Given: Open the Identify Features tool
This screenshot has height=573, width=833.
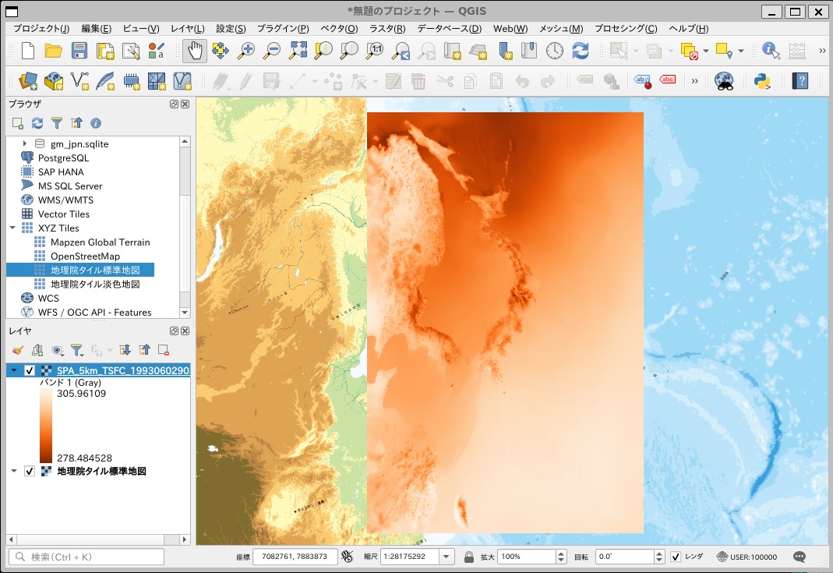Looking at the screenshot, I should pyautogui.click(x=771, y=51).
